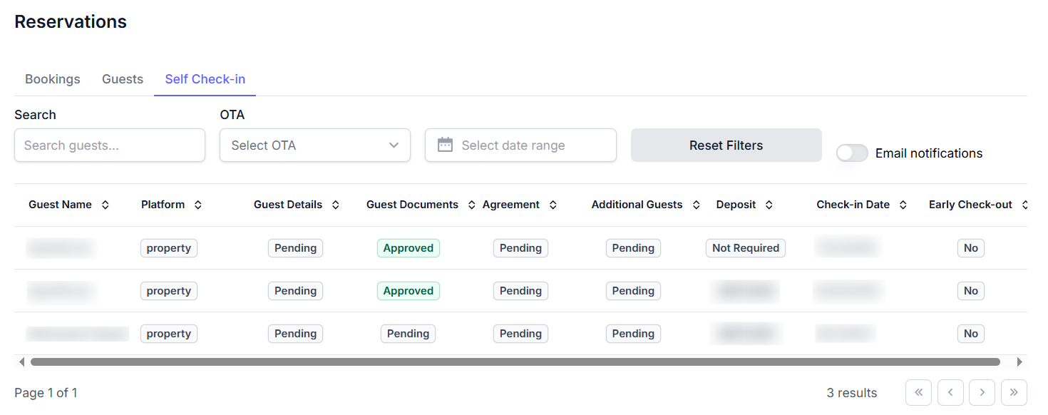
Task: Go to next page of results
Action: 982,392
